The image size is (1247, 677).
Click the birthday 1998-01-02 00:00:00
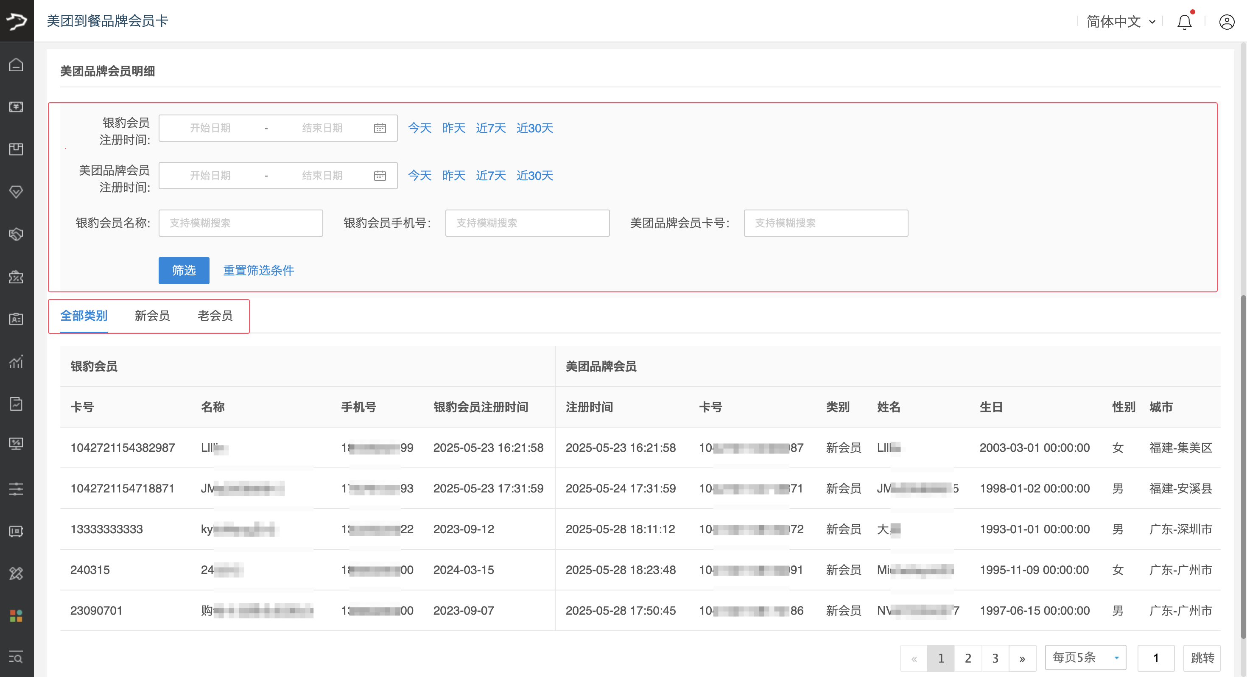pyautogui.click(x=1035, y=488)
